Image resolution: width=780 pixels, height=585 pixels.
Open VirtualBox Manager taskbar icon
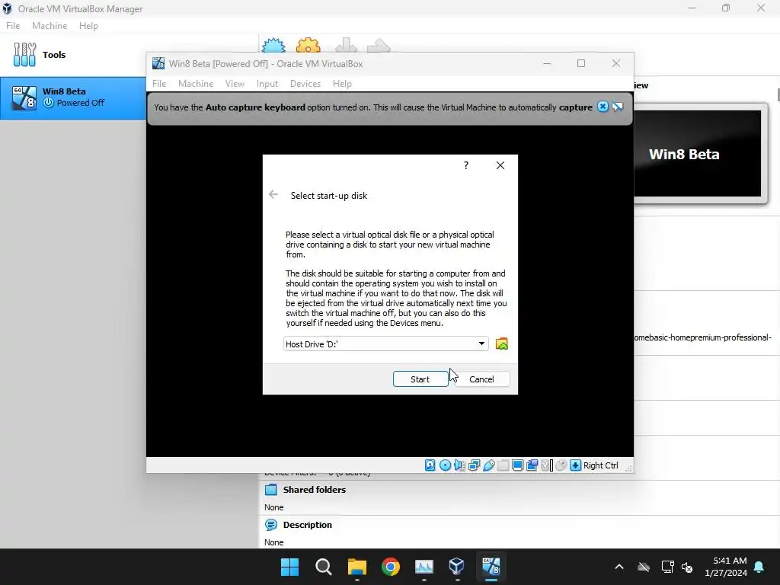click(x=457, y=567)
